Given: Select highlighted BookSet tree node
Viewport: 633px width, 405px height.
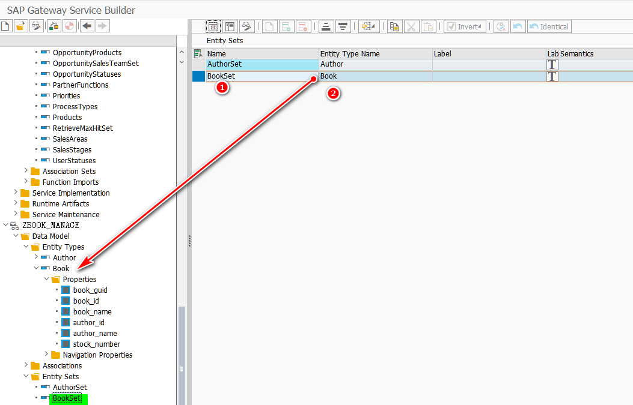Looking at the screenshot, I should point(67,398).
